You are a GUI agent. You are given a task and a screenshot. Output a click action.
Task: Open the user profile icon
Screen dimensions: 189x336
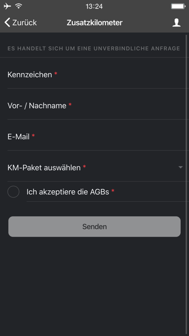(x=176, y=23)
